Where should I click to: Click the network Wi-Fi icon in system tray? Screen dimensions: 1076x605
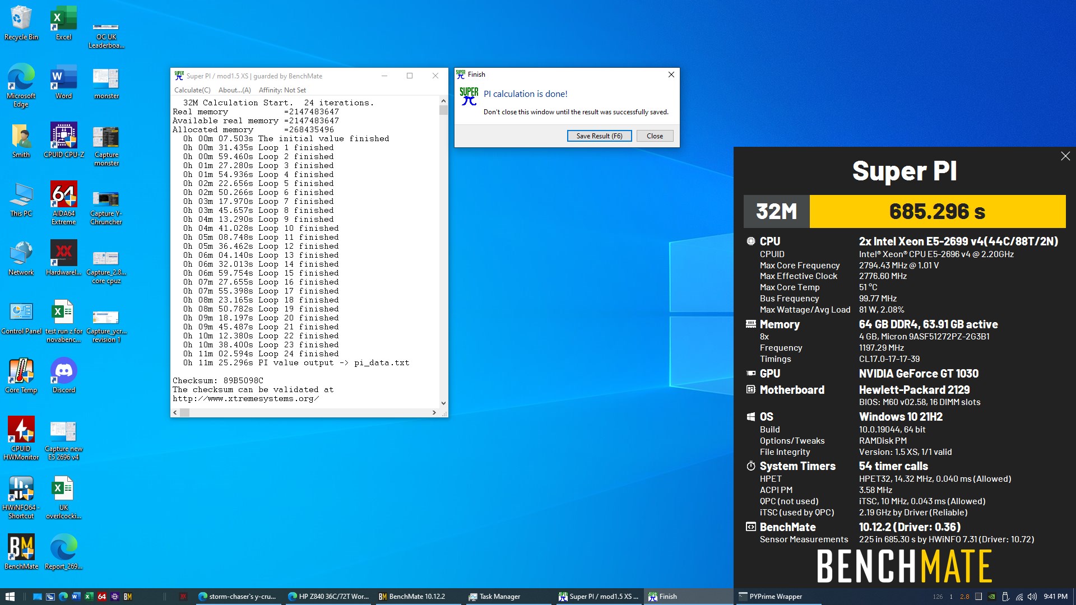(x=1019, y=597)
